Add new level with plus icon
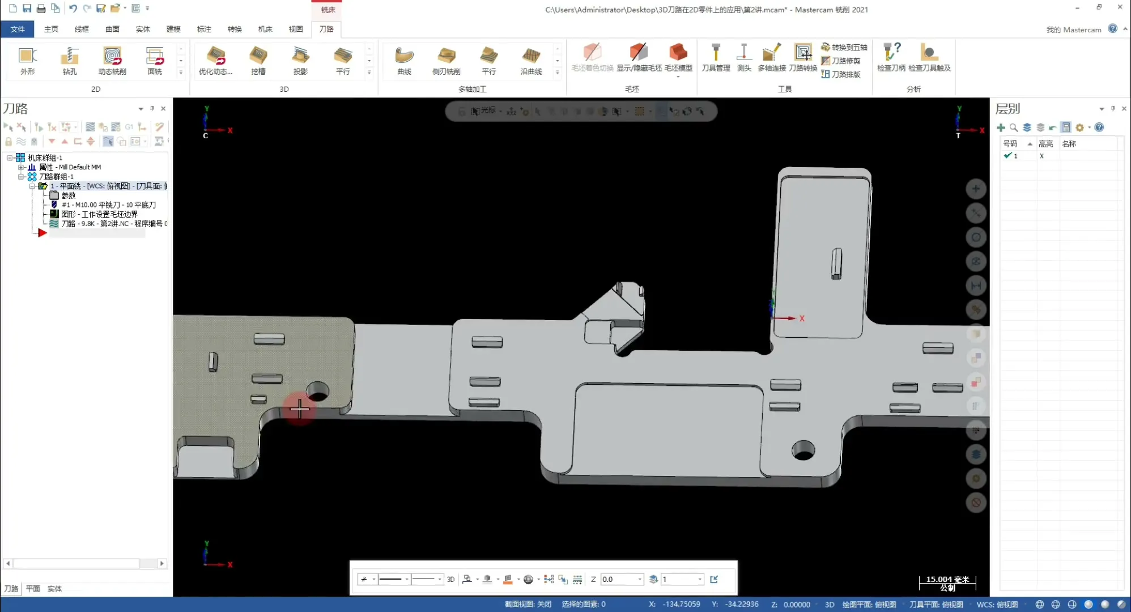Image resolution: width=1131 pixels, height=612 pixels. (1001, 127)
